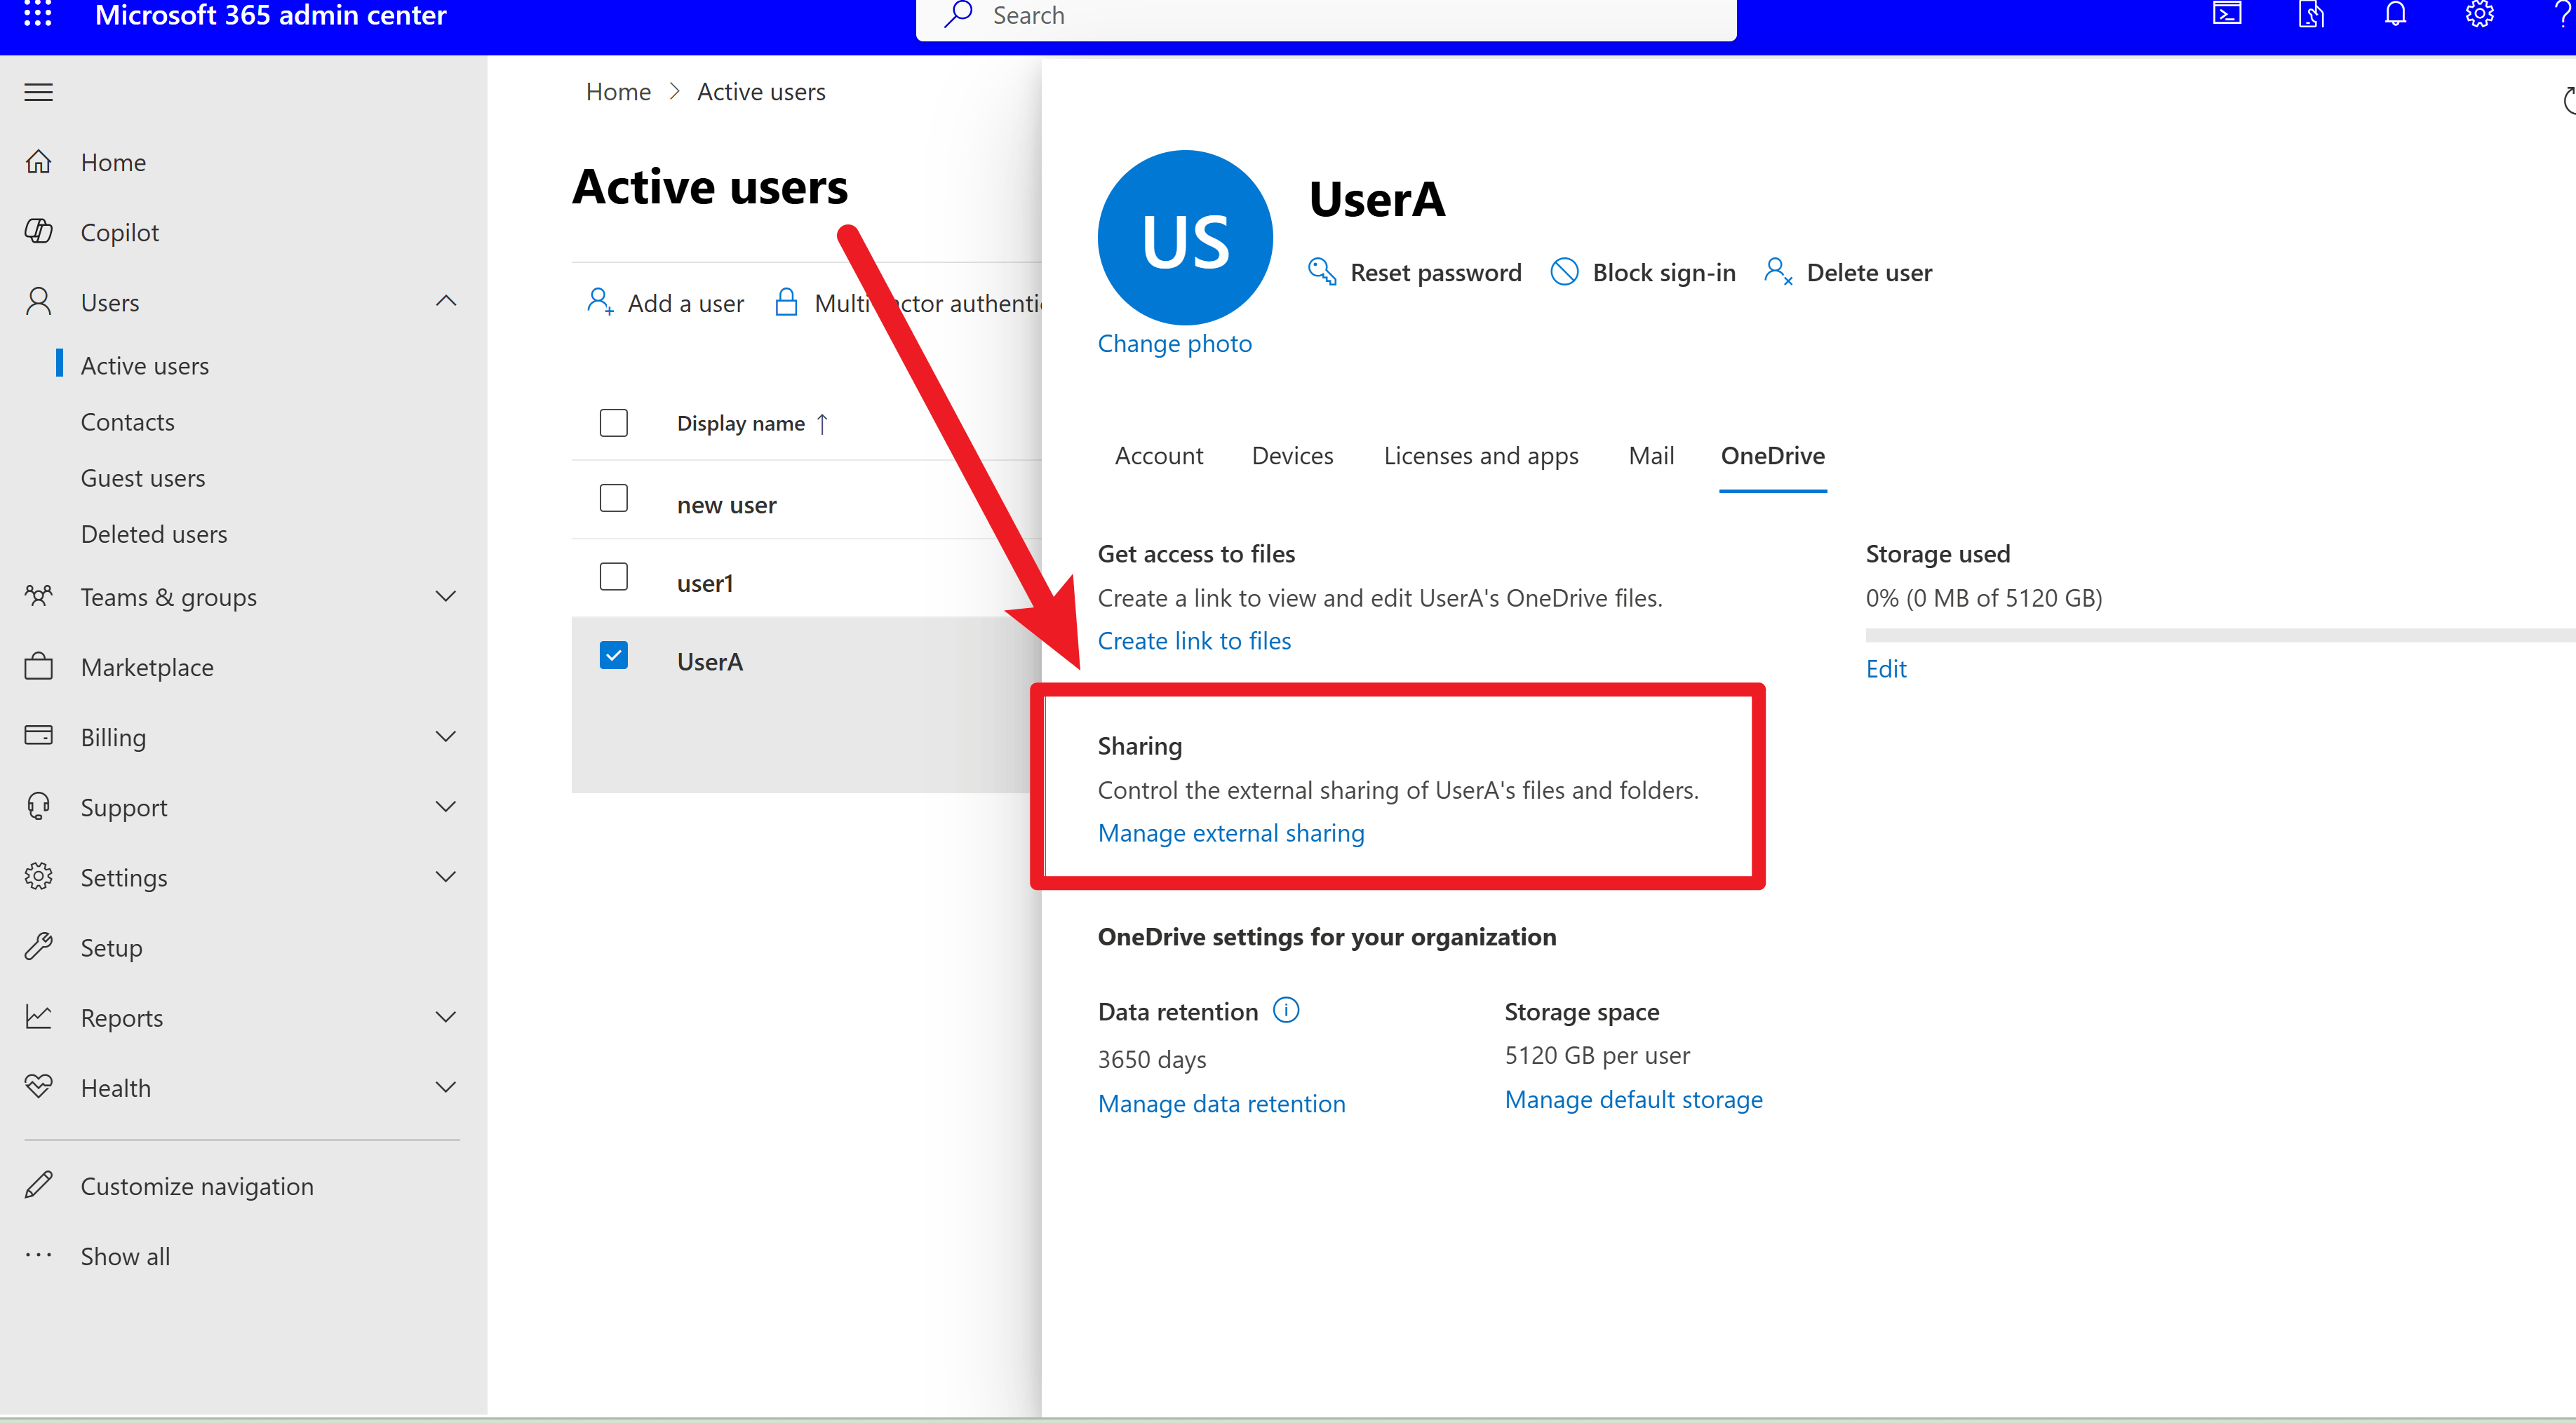Click the Storage used progress bar
The image size is (2576, 1423).
pos(2220,635)
